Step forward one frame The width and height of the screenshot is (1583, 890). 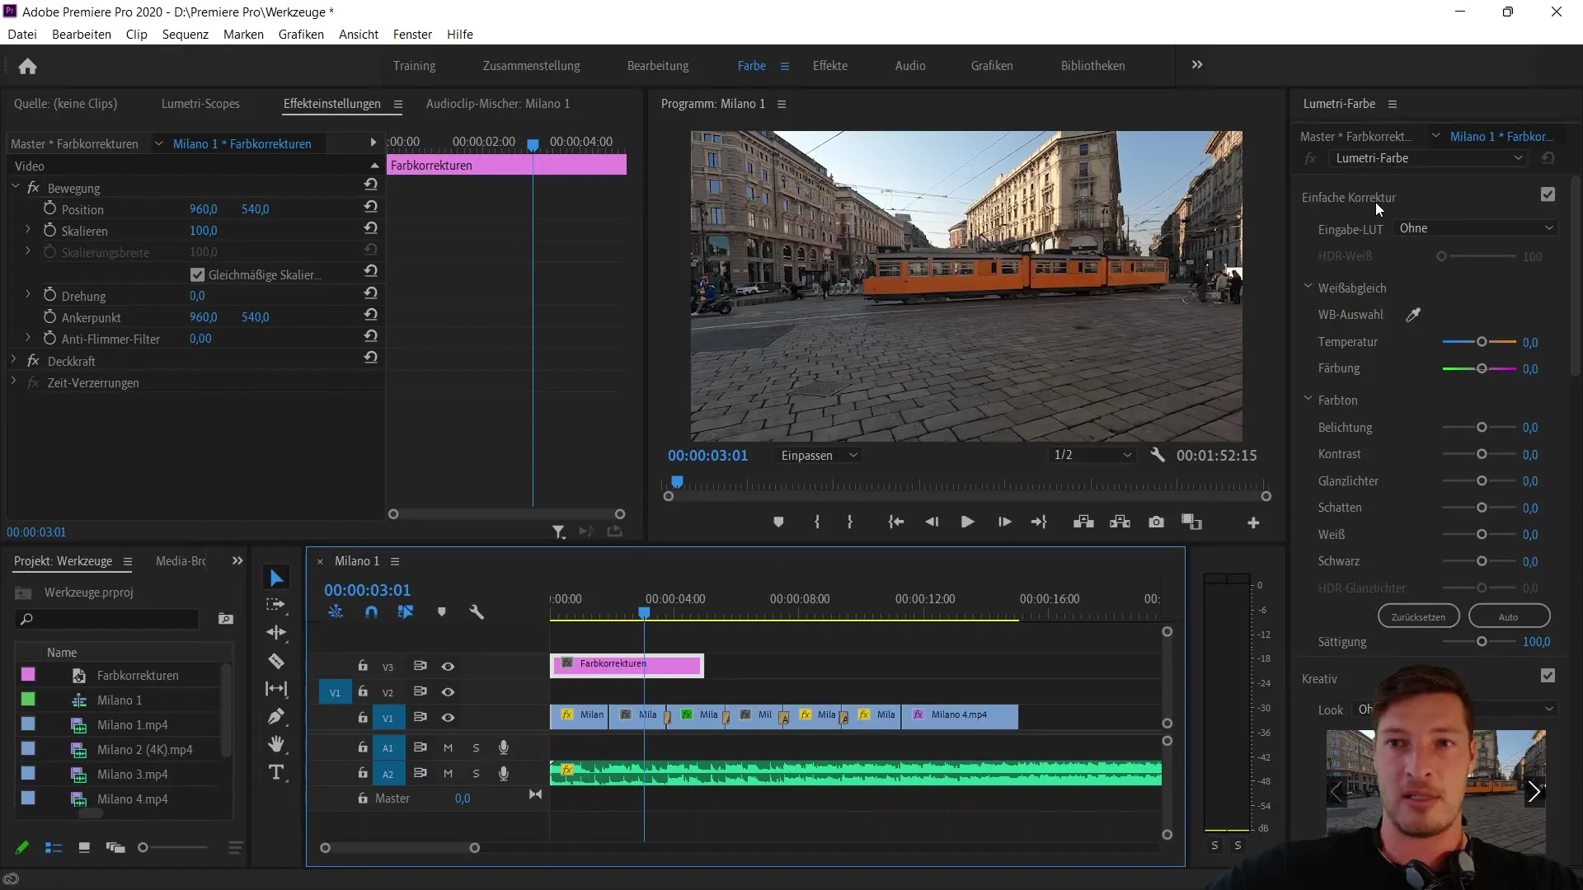[x=1004, y=522]
